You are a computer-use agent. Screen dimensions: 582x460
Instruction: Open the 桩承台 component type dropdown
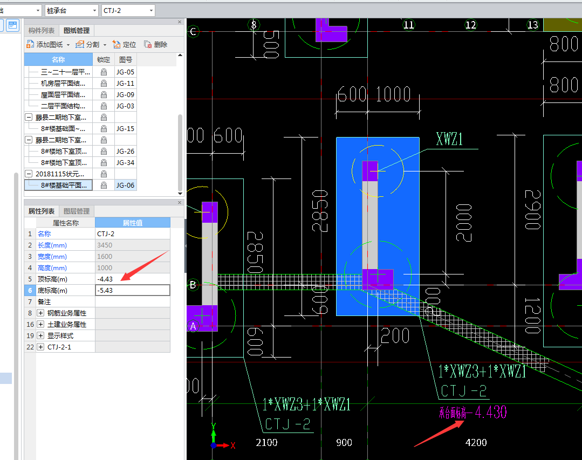(94, 11)
